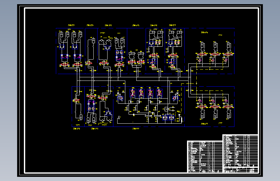280x181 pixels.
Task: Click the right horizontal cylinder in fourth top section
Action: point(141,53)
